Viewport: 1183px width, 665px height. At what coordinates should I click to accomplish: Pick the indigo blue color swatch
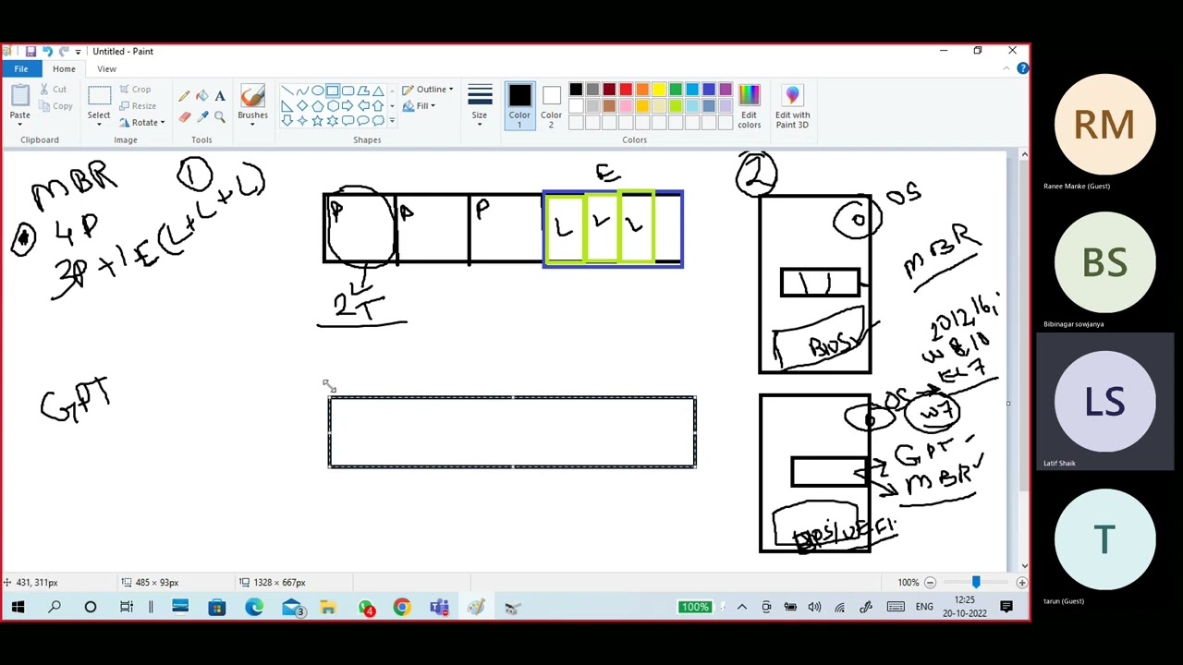[709, 90]
